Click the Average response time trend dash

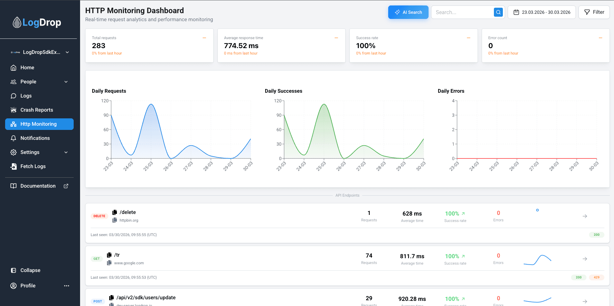(x=336, y=38)
